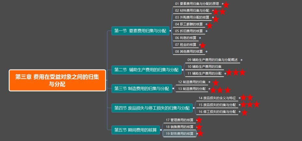Click topic 06 利息的核算

coord(186,38)
